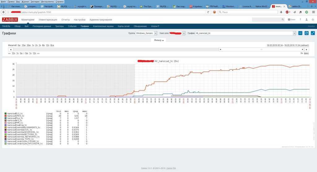The image size is (317, 172).
Task: Click left edge arrow of the slider handle
Action: (x=220, y=49)
